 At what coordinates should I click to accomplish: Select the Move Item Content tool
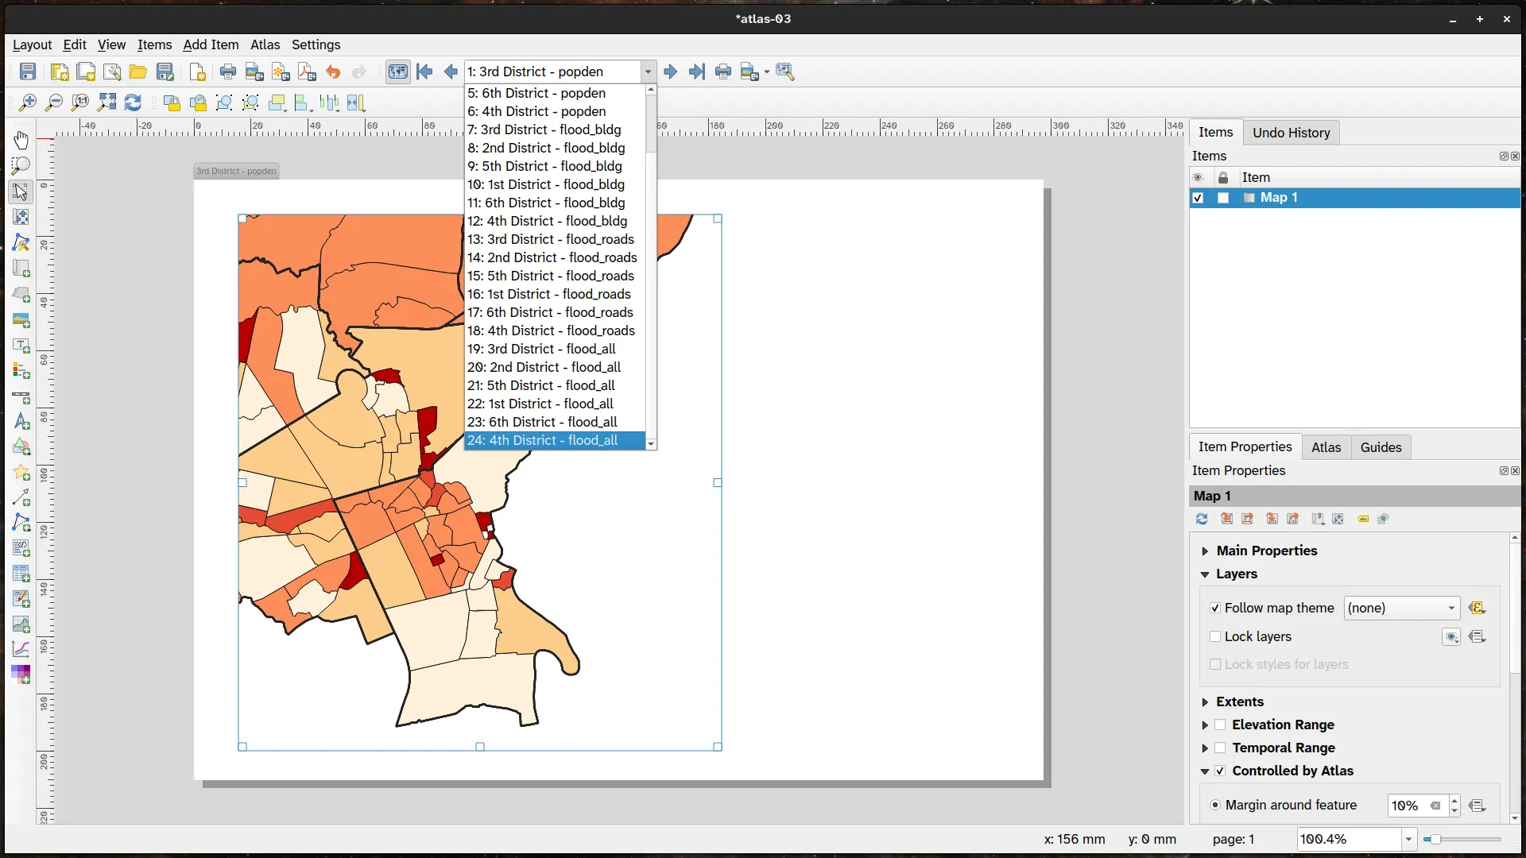[21, 217]
